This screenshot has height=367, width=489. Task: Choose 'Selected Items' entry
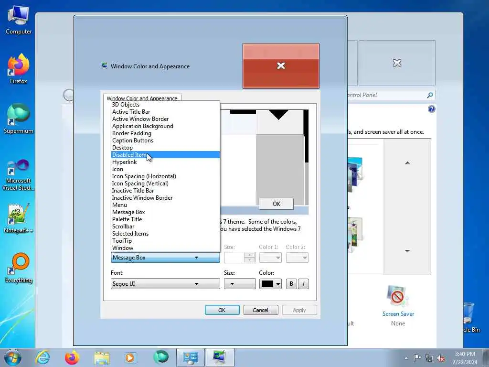[165, 234]
